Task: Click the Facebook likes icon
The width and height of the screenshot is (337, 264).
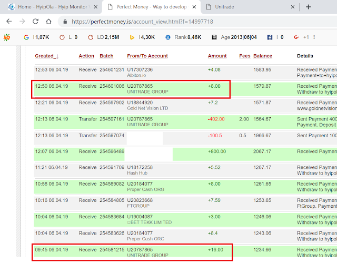Action: click(270, 37)
